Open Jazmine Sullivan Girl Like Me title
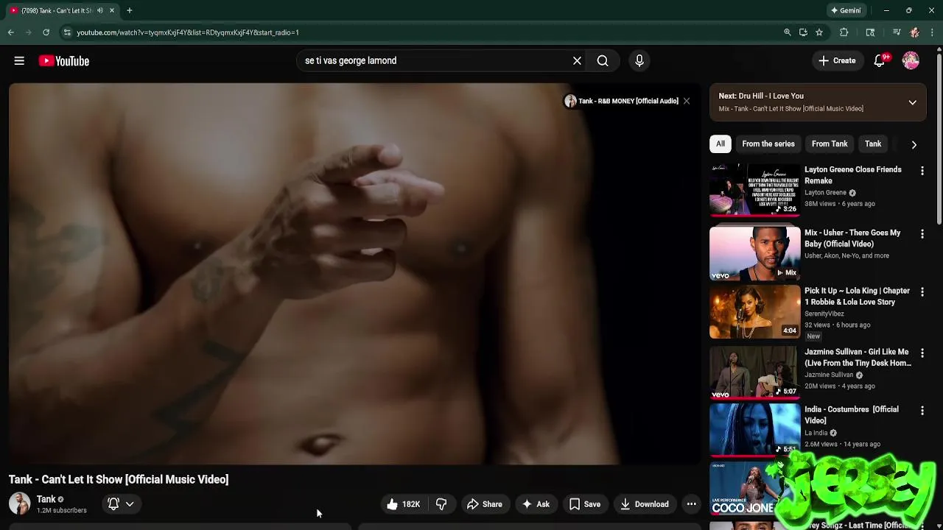This screenshot has width=943, height=530. click(858, 357)
